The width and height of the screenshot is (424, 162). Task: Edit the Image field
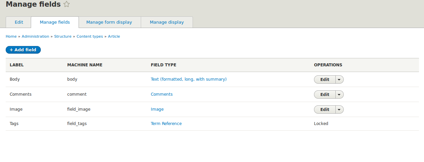(325, 110)
